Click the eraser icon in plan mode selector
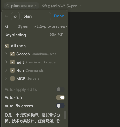Screen dimensions: 120x127 tap(7, 6)
